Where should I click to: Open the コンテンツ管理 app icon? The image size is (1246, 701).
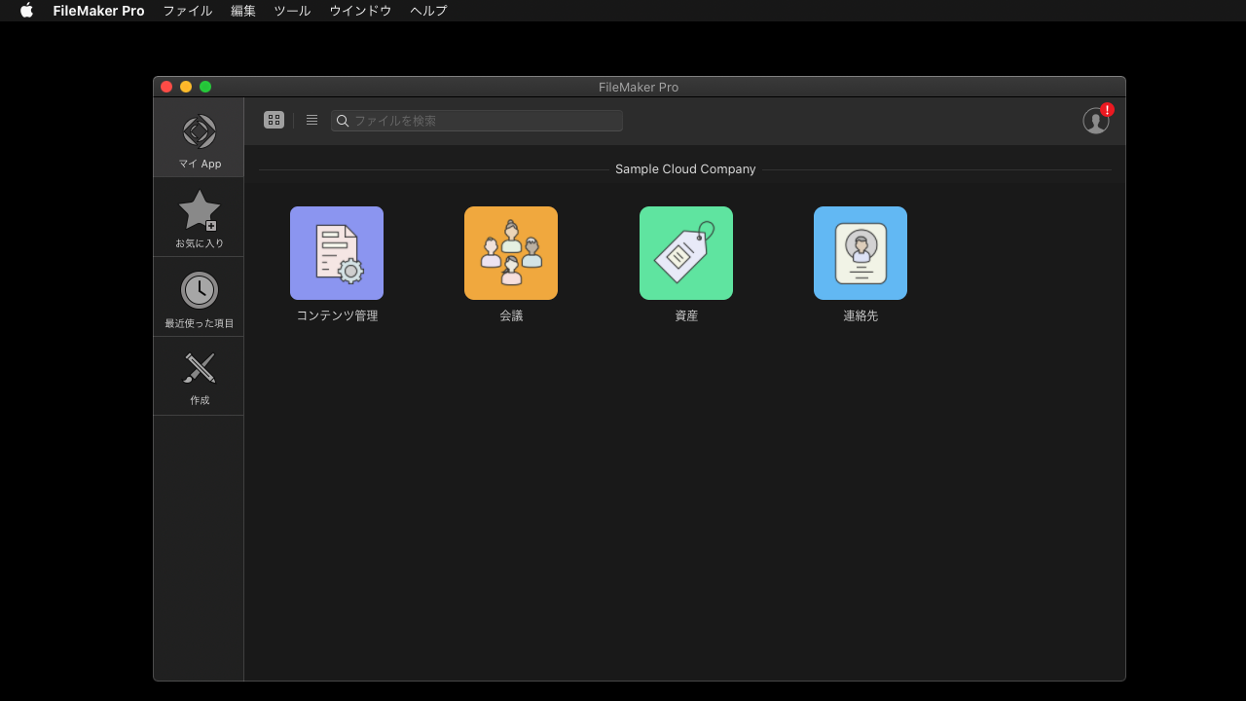point(337,252)
